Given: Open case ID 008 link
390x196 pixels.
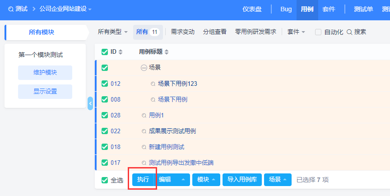Looking at the screenshot, I should pos(116,99).
